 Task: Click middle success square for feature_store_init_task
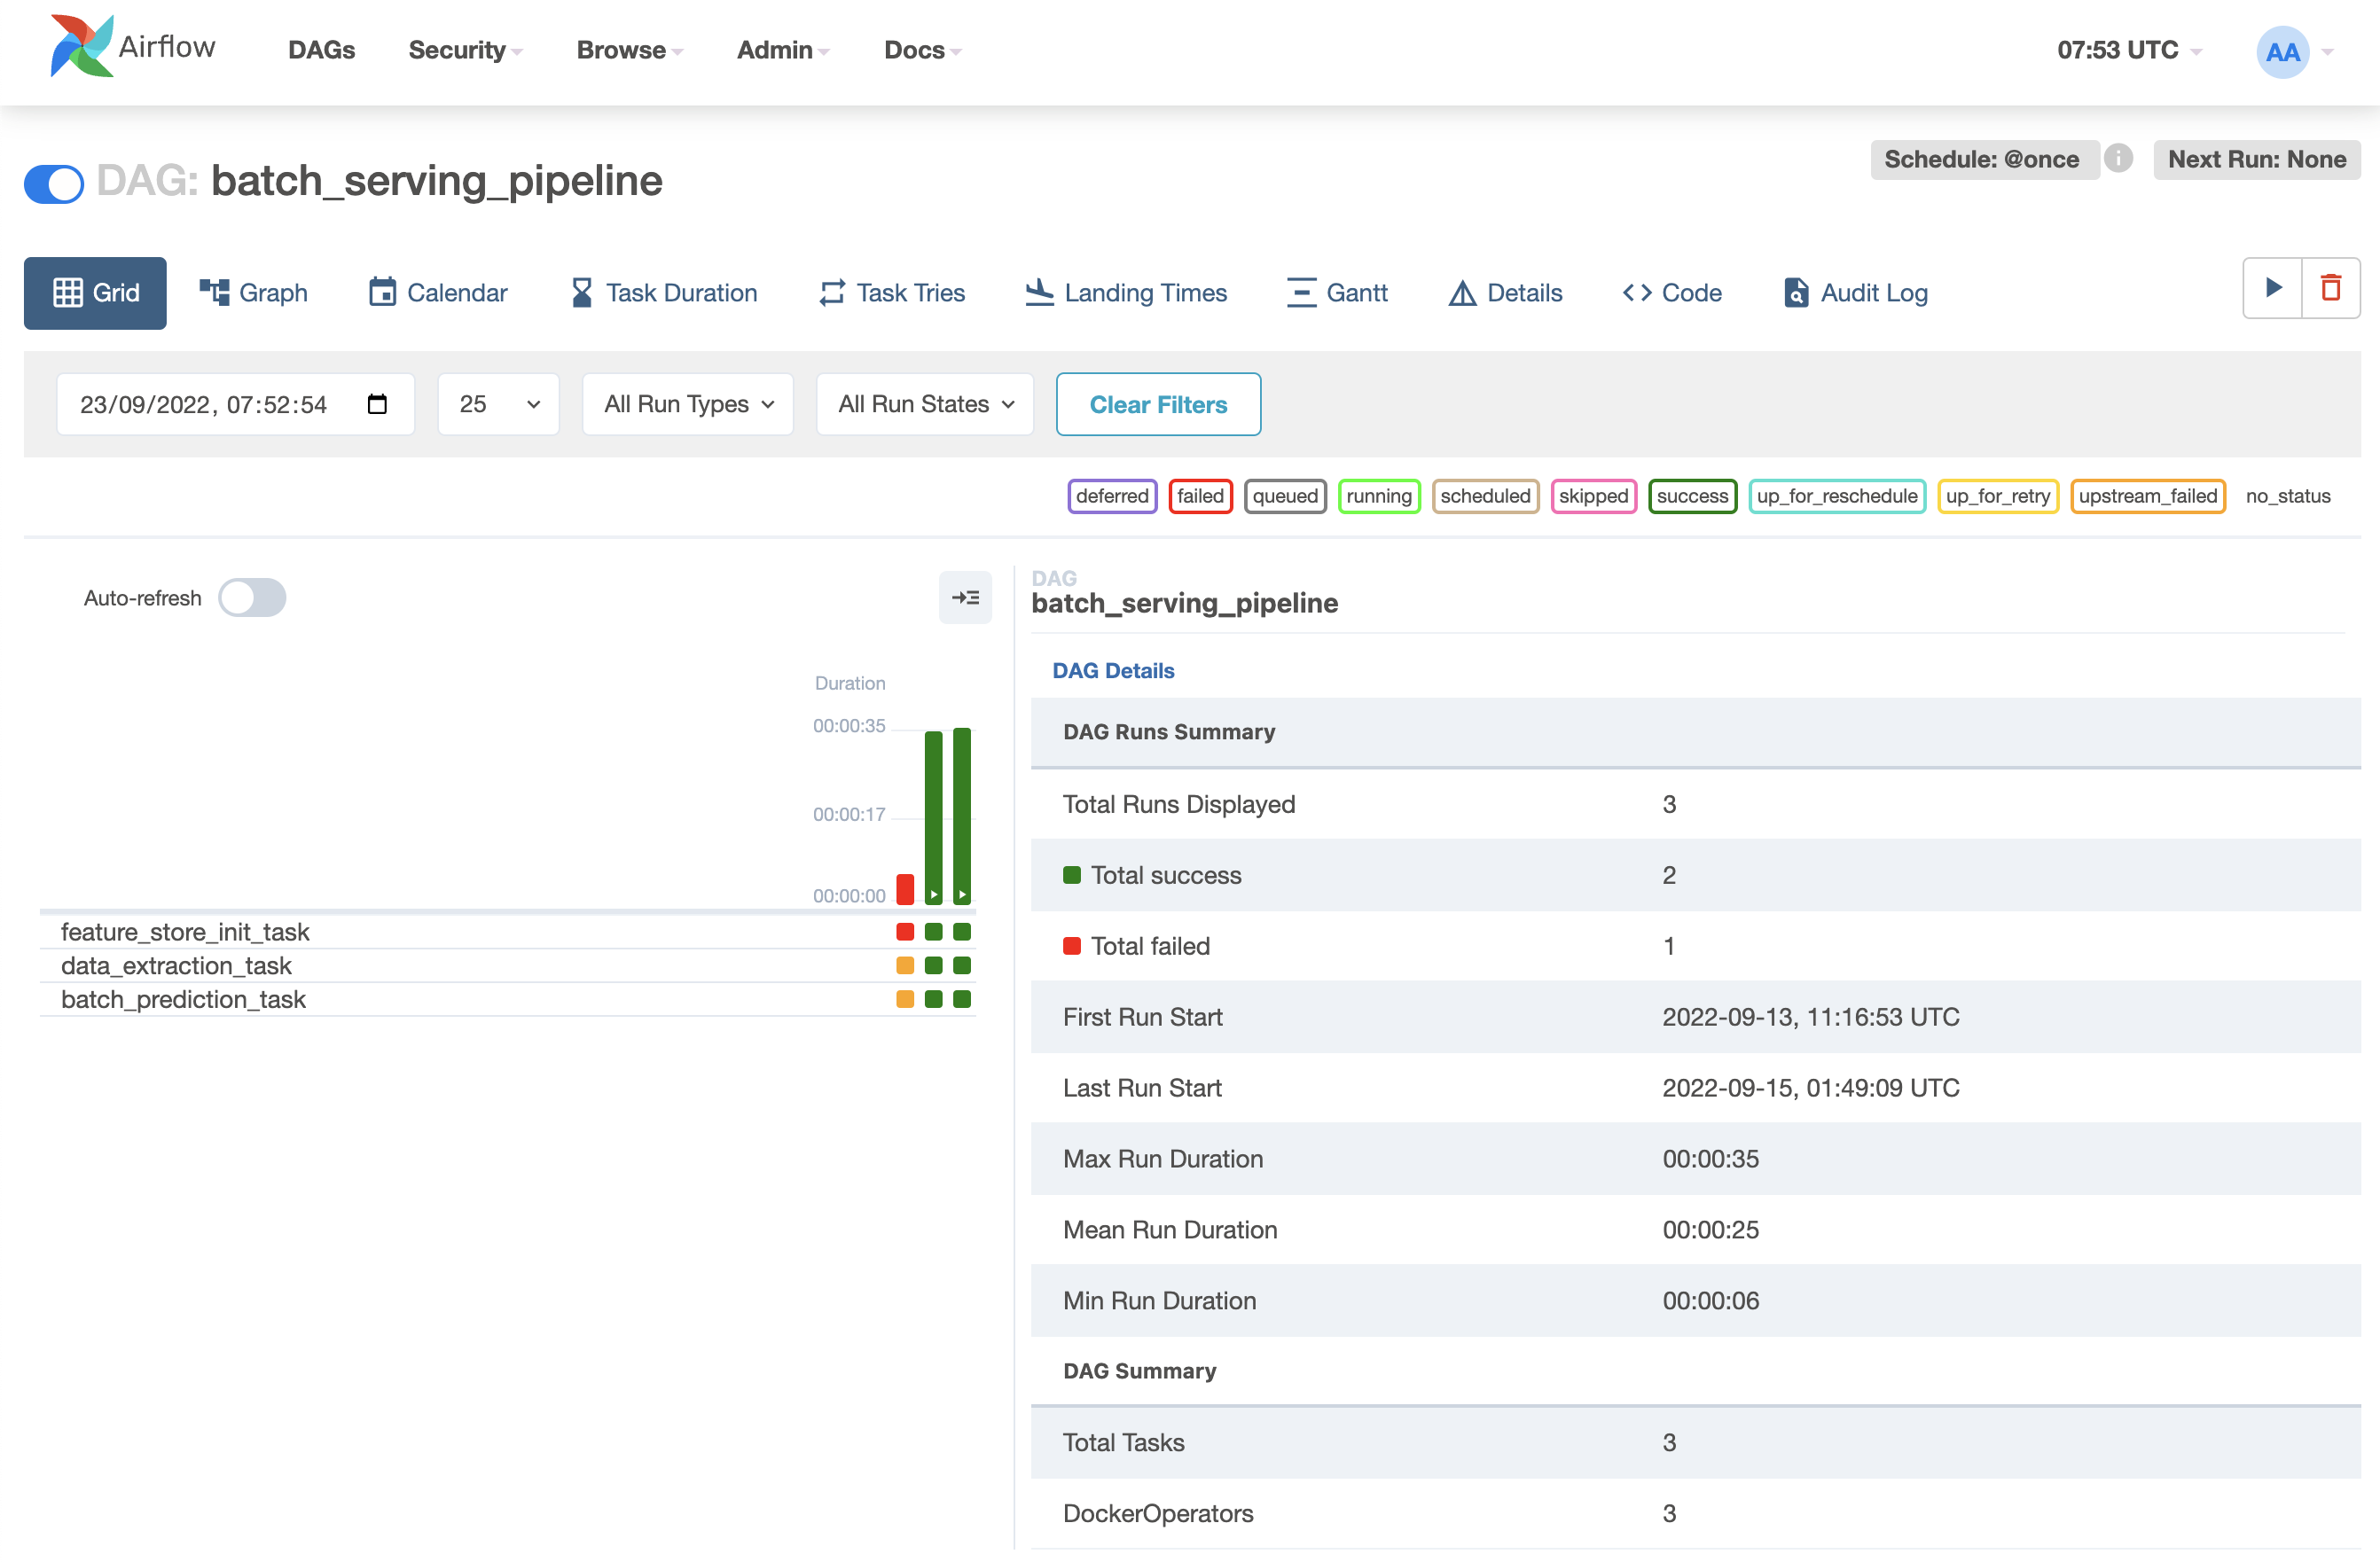pos(934,932)
